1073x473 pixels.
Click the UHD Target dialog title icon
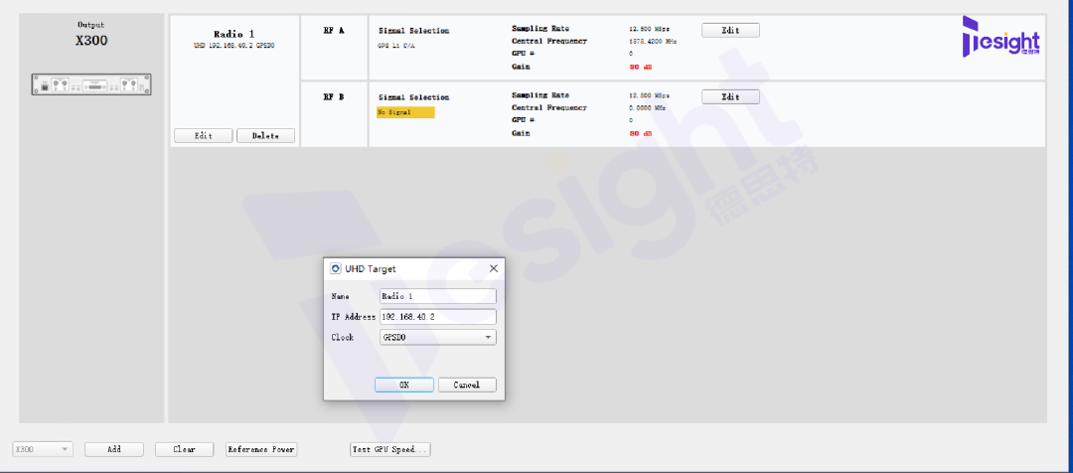[x=336, y=269]
